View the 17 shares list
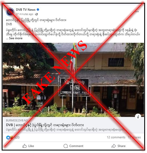The height and width of the screenshot is (153, 147). click(x=134, y=137)
